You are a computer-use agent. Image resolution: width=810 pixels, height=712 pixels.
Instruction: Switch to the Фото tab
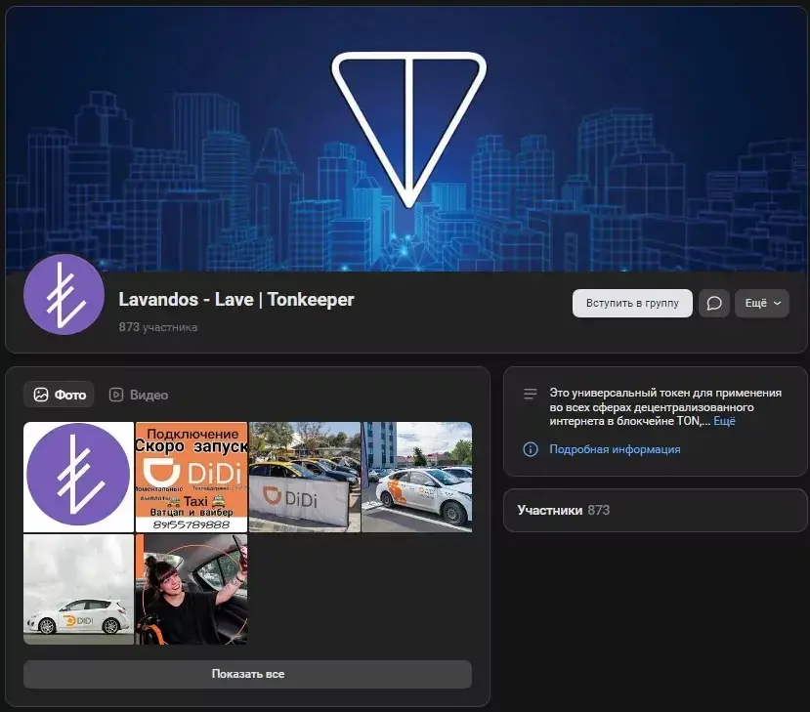tap(59, 395)
